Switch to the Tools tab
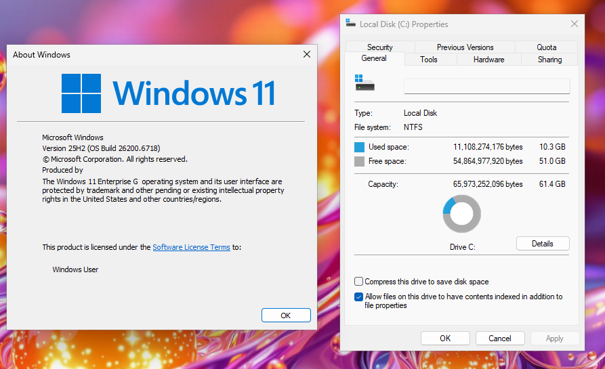 (x=429, y=60)
